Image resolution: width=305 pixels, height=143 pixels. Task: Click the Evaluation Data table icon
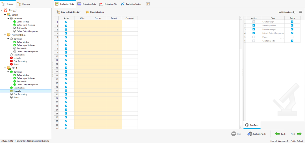pyautogui.click(x=79, y=4)
